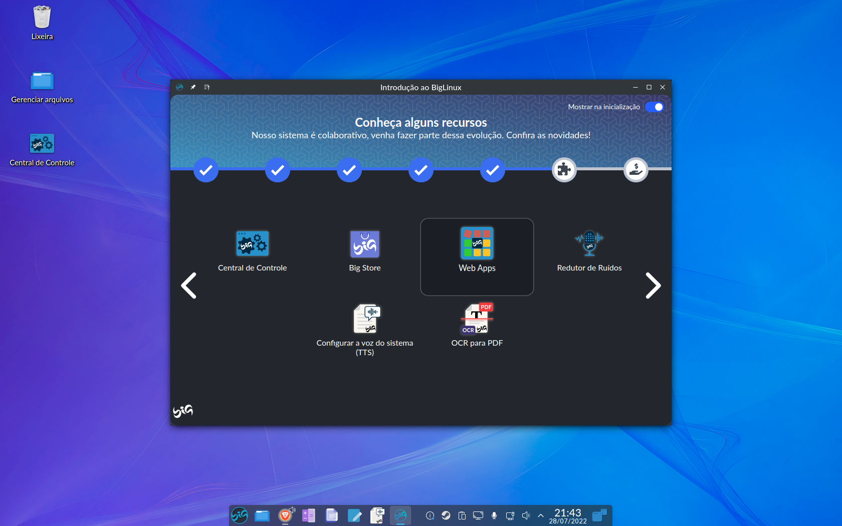Image resolution: width=842 pixels, height=526 pixels.
Task: Jump to fifth completed step checkmark
Action: (493, 170)
